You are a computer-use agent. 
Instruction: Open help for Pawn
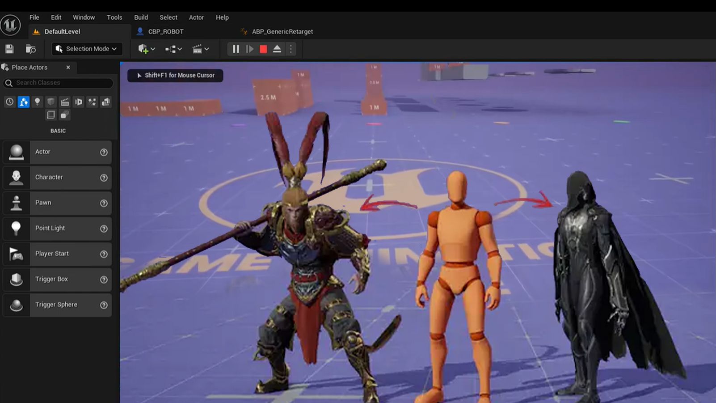(x=104, y=204)
